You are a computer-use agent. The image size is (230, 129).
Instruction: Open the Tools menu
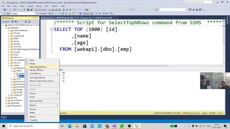click(46, 6)
